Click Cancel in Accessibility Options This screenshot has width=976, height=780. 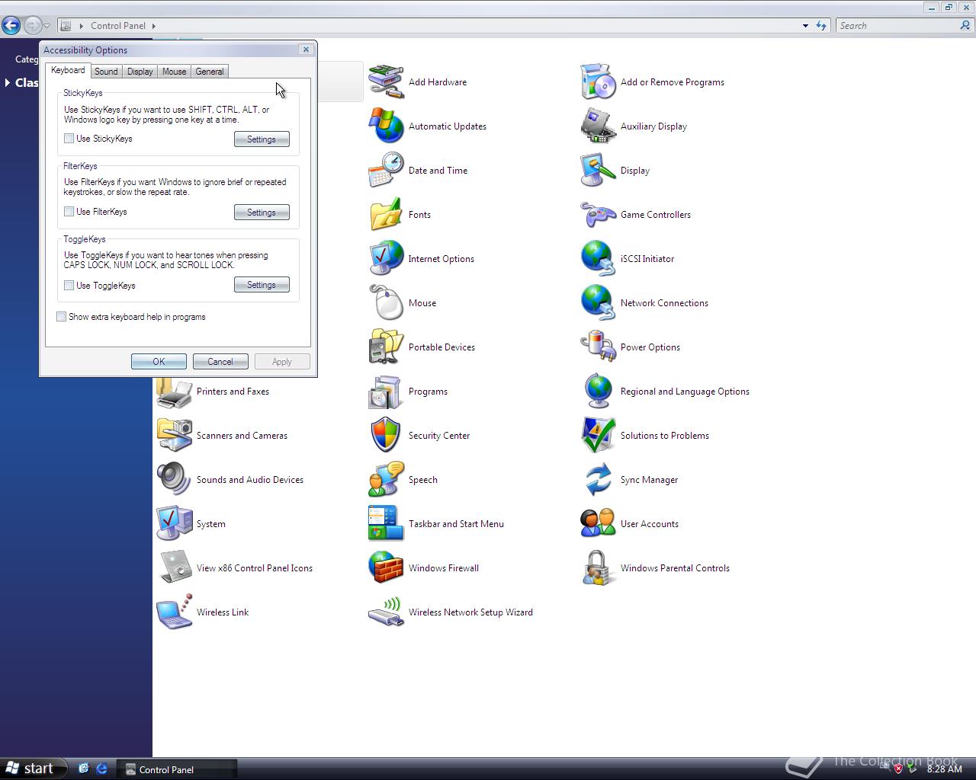coord(220,362)
